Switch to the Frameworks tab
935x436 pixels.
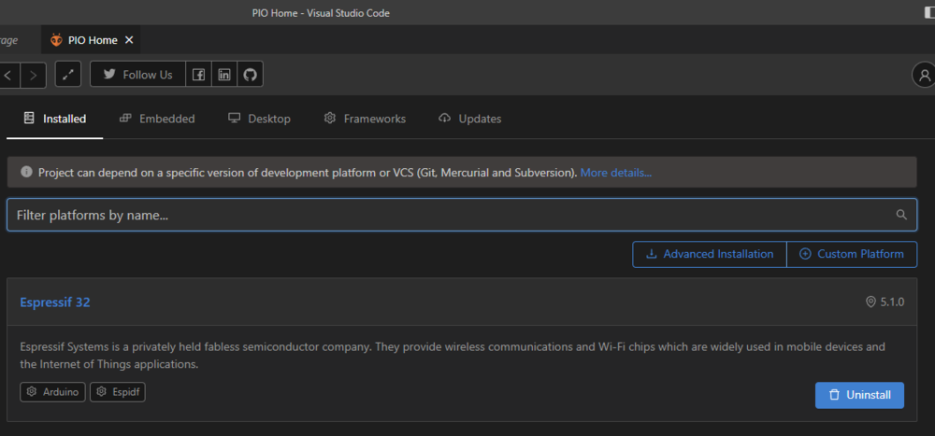pyautogui.click(x=365, y=119)
